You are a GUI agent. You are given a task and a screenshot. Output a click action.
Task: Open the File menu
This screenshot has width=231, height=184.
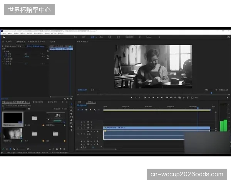click(4, 34)
